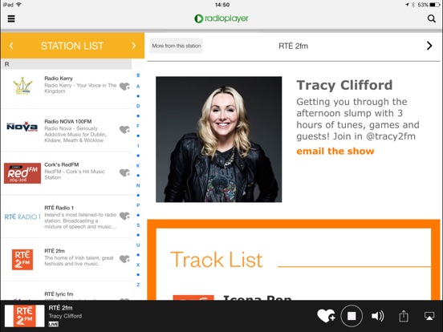Tap Track List heading
The image size is (443, 332).
click(x=217, y=260)
